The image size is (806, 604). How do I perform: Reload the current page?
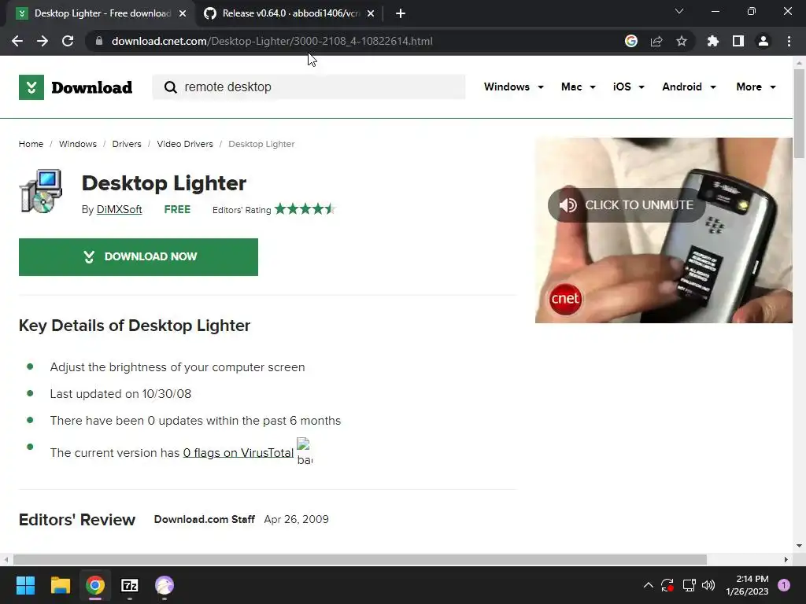(x=68, y=41)
